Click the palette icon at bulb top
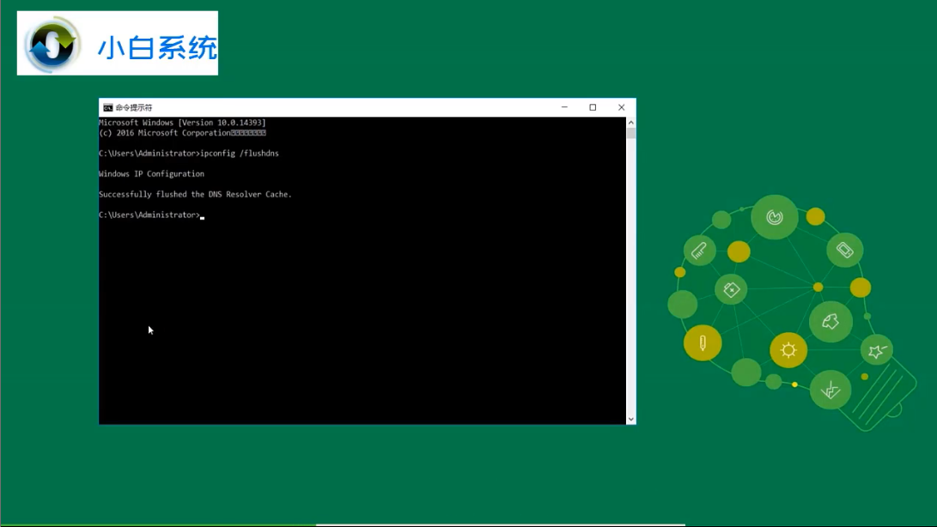 click(x=775, y=217)
